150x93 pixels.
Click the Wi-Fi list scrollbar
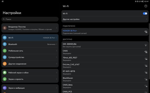click(149, 51)
